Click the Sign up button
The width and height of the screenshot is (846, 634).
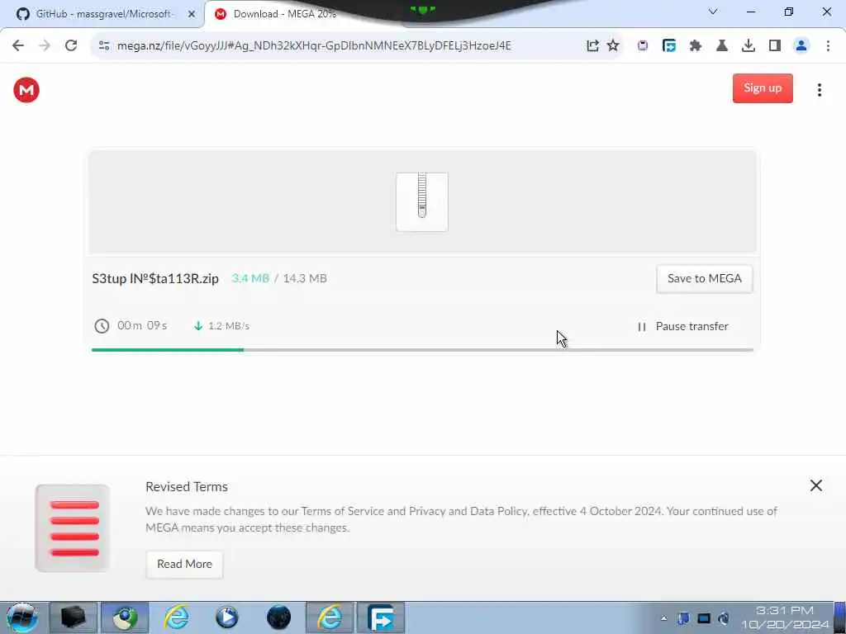pyautogui.click(x=763, y=88)
